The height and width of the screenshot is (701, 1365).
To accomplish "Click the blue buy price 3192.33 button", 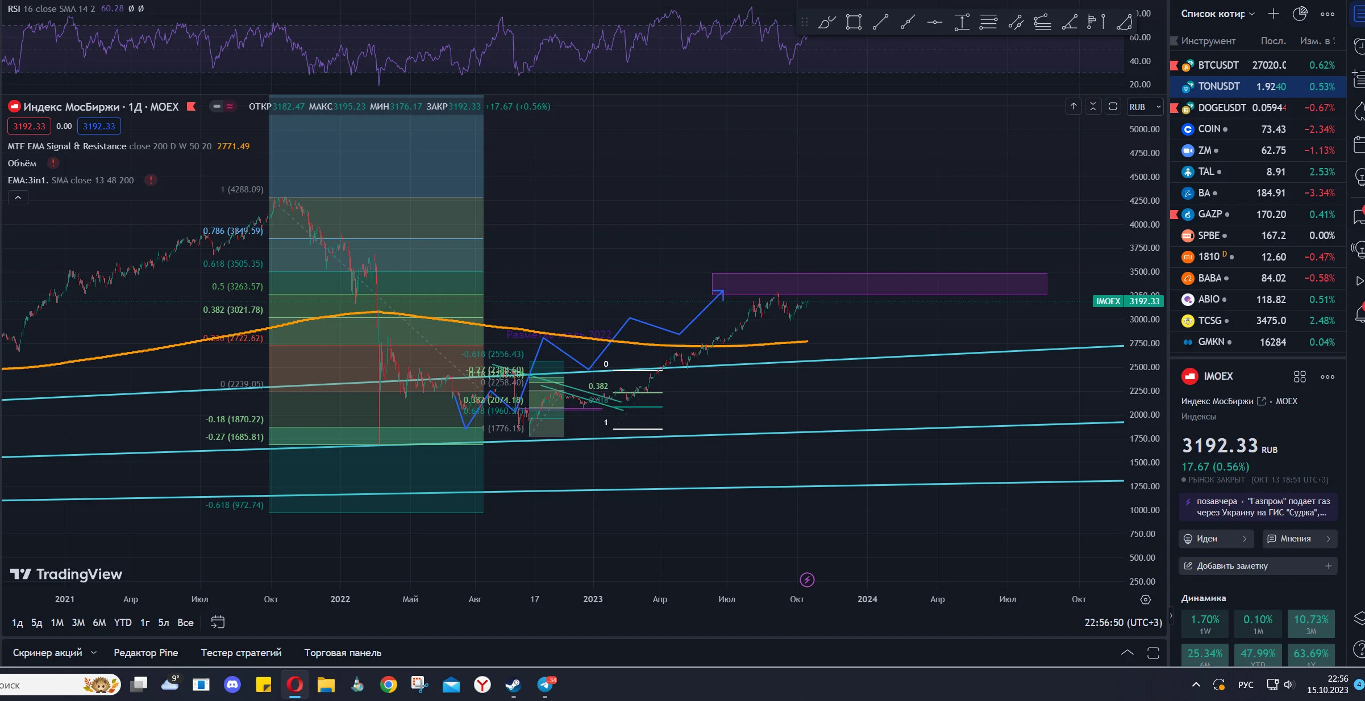I will pos(99,126).
